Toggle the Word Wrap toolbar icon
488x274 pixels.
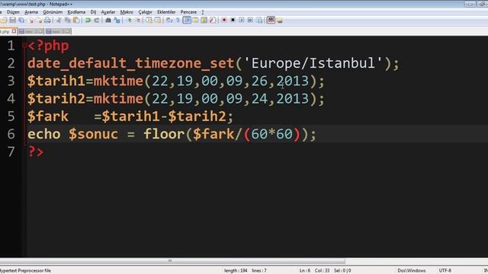click(169, 21)
